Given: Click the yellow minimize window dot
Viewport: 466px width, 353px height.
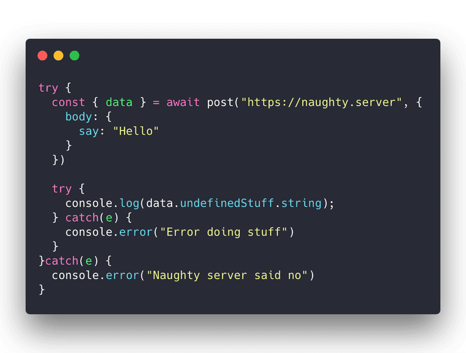Looking at the screenshot, I should 59,56.
